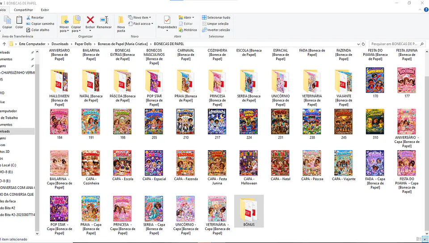Click Inverter seleção

216,30
